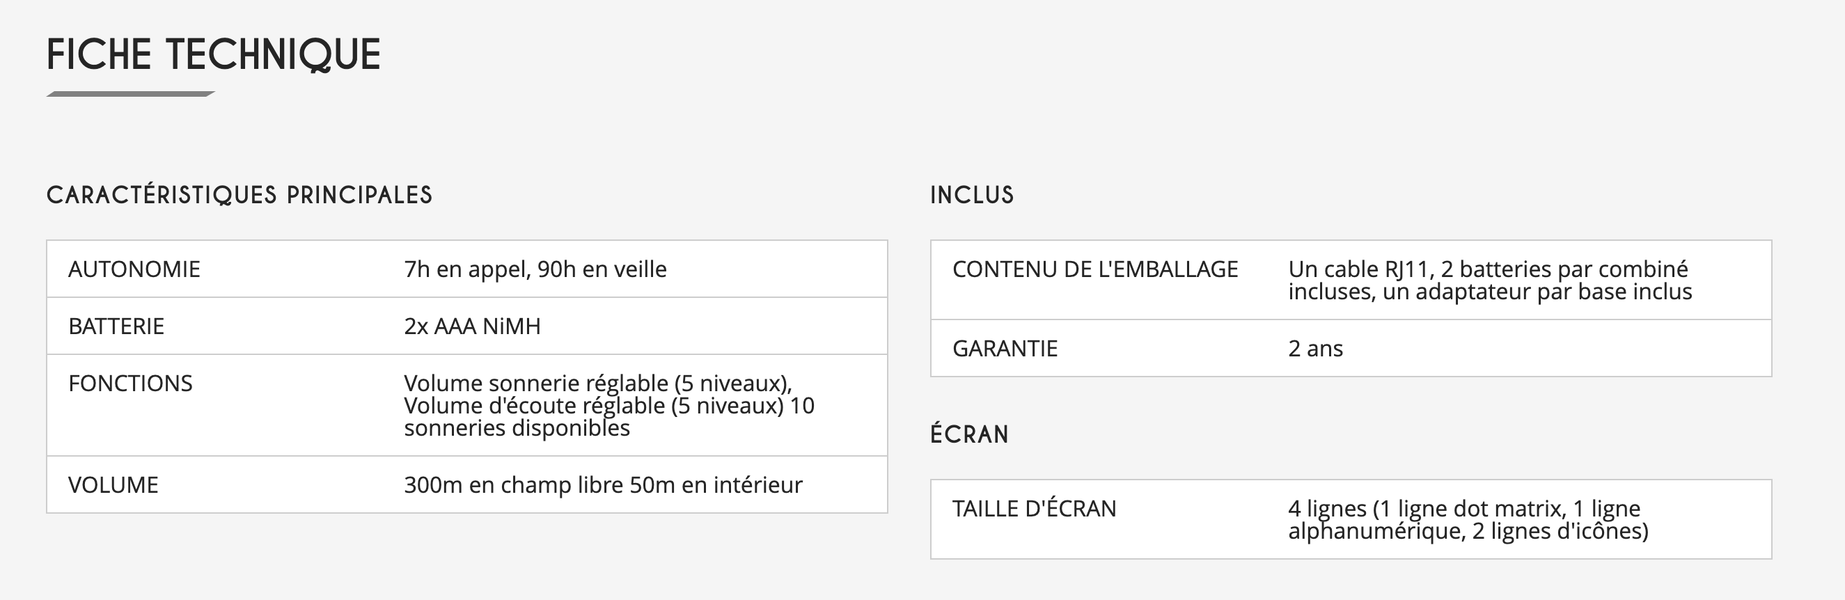Image resolution: width=1845 pixels, height=600 pixels.
Task: Click the TAILLE D'ÉCRAN label
Action: pyautogui.click(x=1033, y=508)
